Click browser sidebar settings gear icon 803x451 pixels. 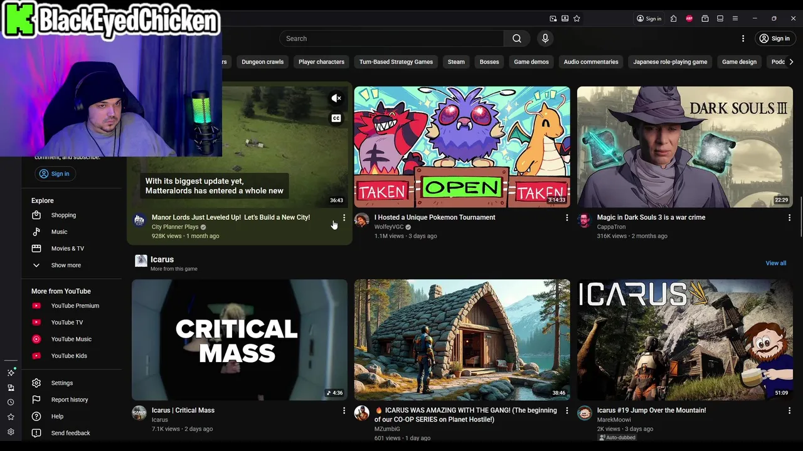(11, 432)
